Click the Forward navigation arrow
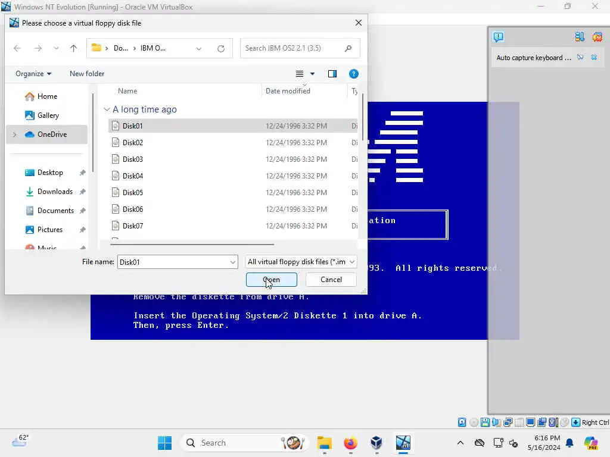 [38, 48]
